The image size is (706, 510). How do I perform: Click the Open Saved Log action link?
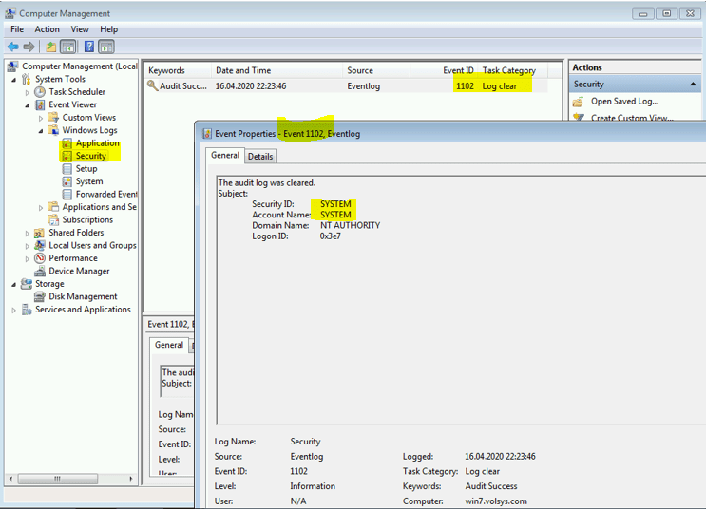coord(623,102)
